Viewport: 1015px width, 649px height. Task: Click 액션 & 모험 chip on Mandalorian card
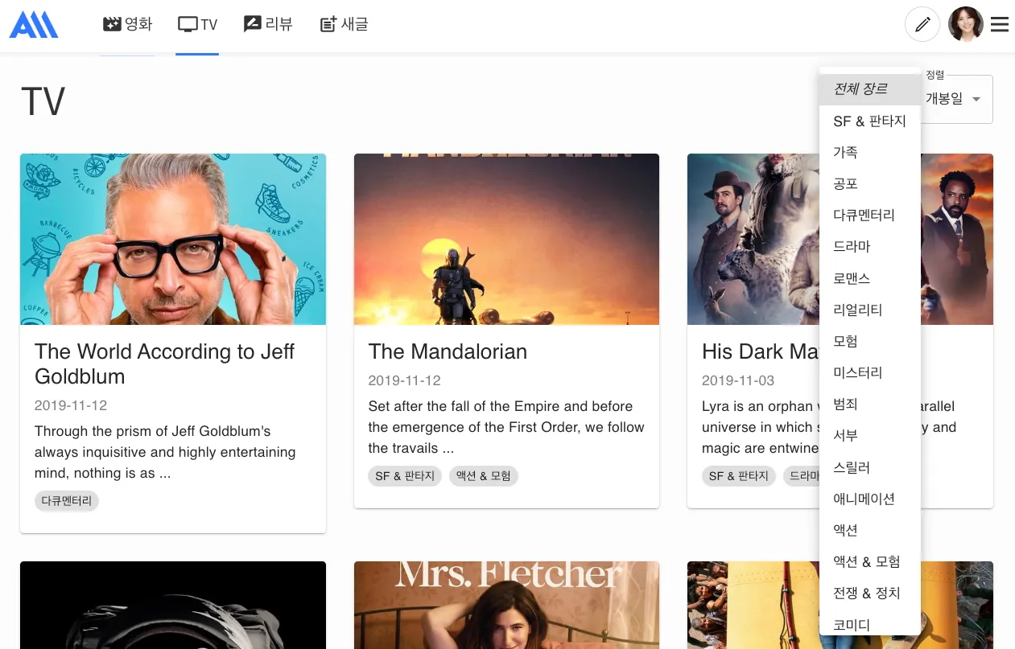pos(484,476)
